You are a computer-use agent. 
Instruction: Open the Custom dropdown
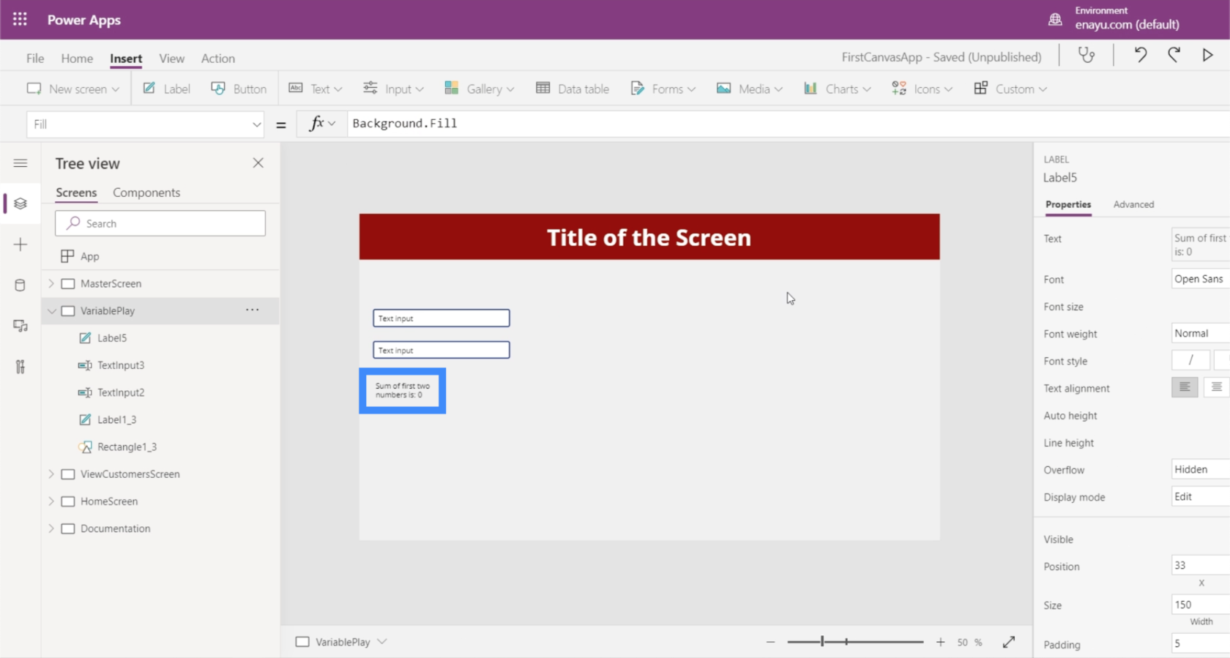click(1010, 89)
